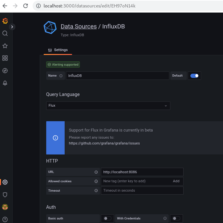223x223 pixels.
Task: Go to Data Sources breadcrumb link
Action: coord(79,27)
